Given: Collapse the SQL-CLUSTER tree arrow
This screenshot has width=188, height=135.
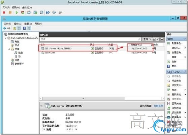Looking at the screenshot, I should (6, 38).
